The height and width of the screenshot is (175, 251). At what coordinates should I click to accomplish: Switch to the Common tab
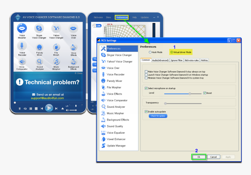point(146,60)
